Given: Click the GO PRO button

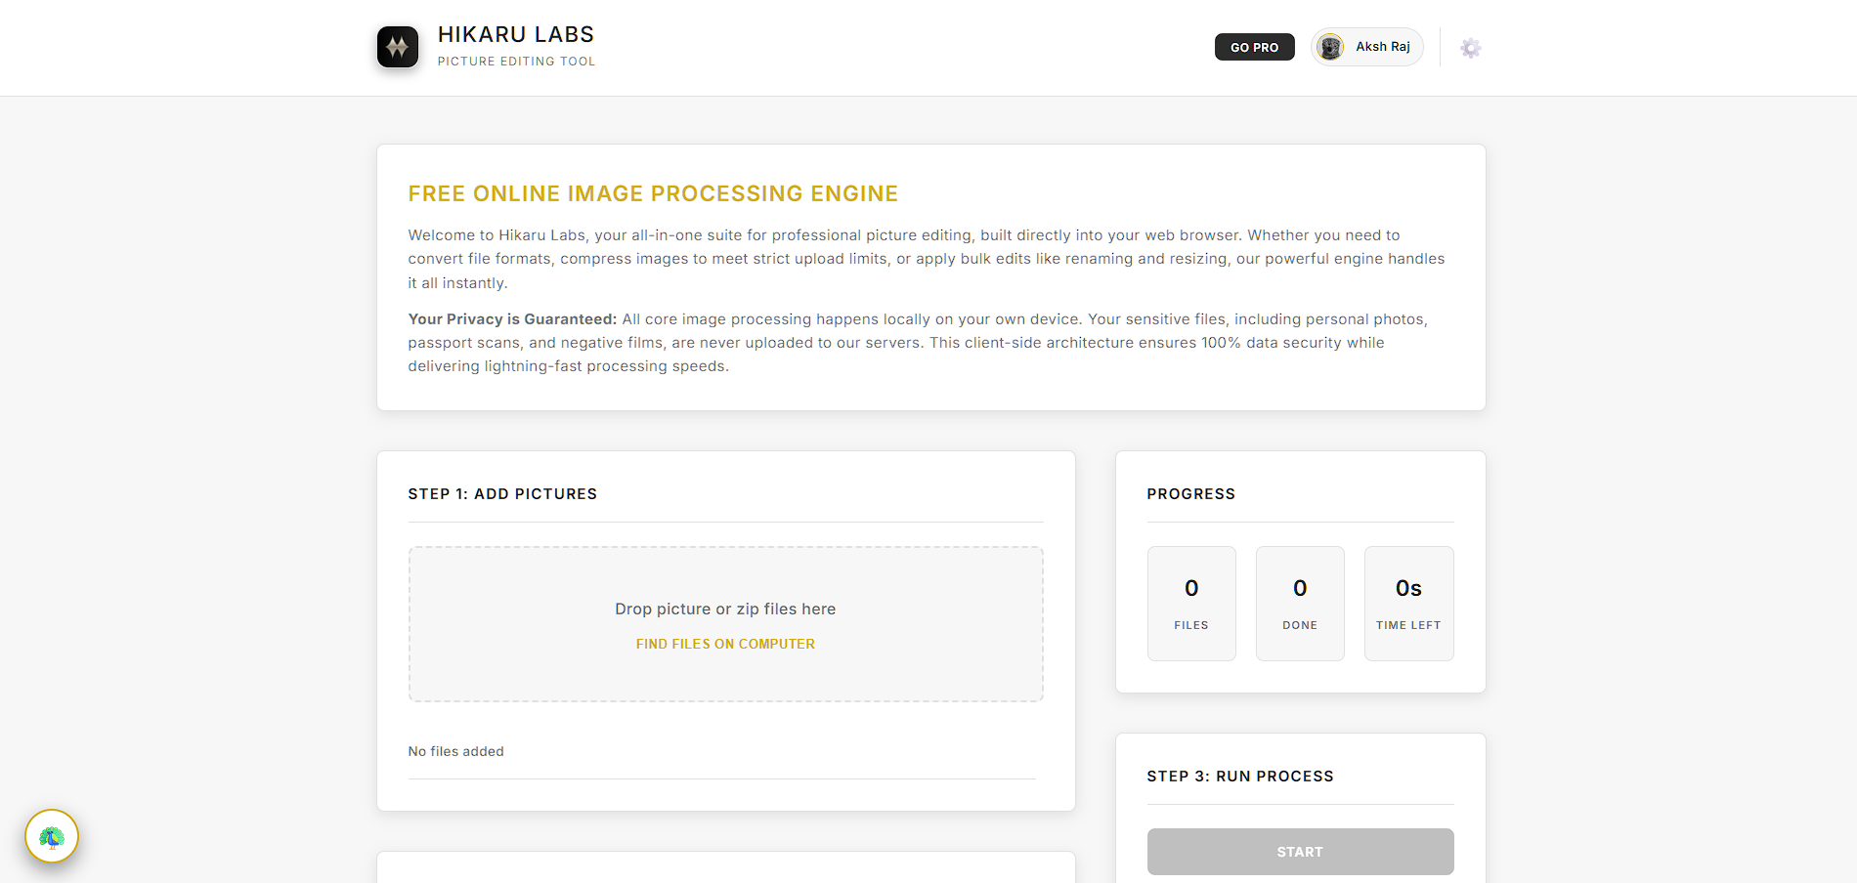Looking at the screenshot, I should click(1254, 47).
